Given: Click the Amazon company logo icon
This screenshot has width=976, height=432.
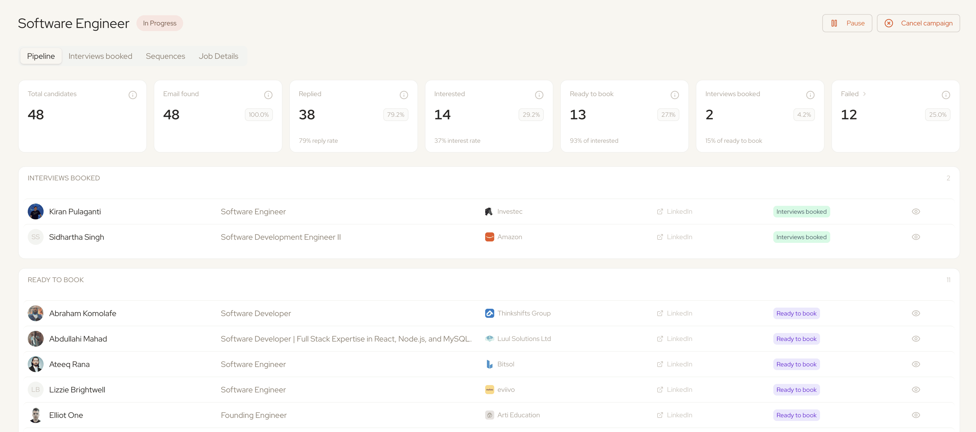Looking at the screenshot, I should tap(489, 237).
